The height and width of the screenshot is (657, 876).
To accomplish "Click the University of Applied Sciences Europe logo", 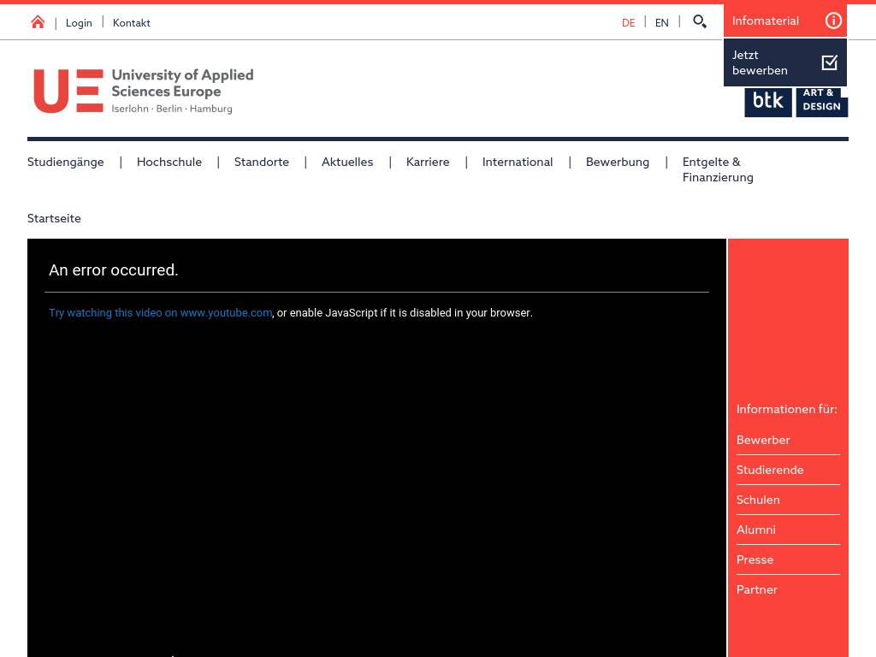I will [144, 91].
